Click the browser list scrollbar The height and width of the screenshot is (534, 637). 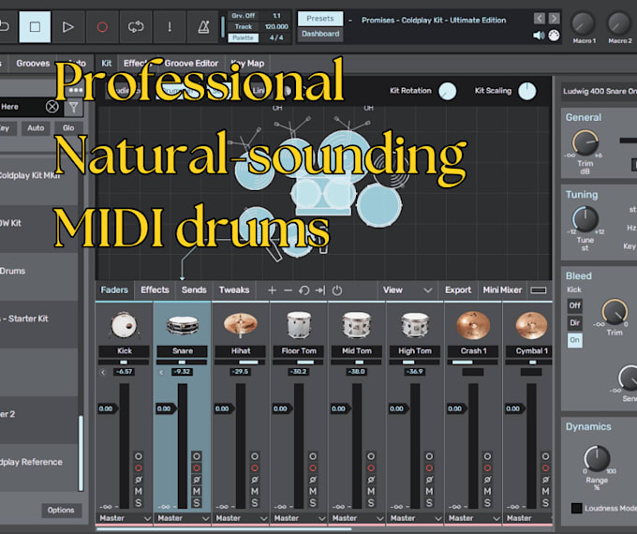[81, 452]
